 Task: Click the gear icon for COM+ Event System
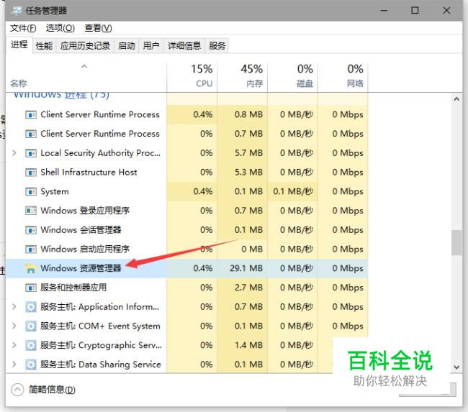tap(31, 326)
